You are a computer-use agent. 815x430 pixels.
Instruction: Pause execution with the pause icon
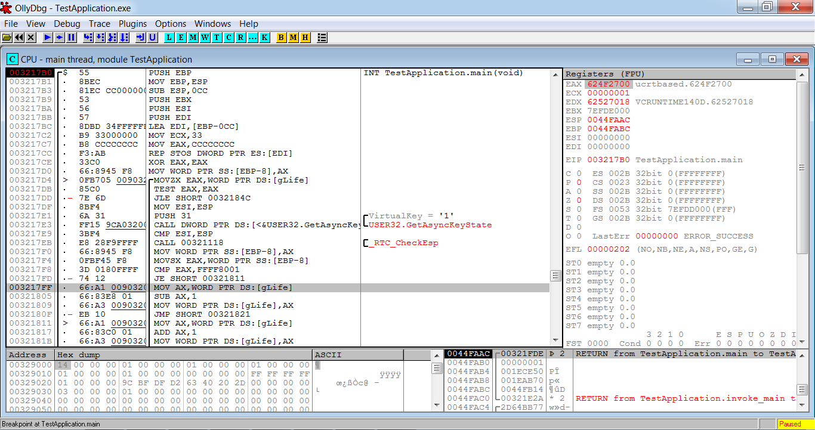pyautogui.click(x=72, y=38)
